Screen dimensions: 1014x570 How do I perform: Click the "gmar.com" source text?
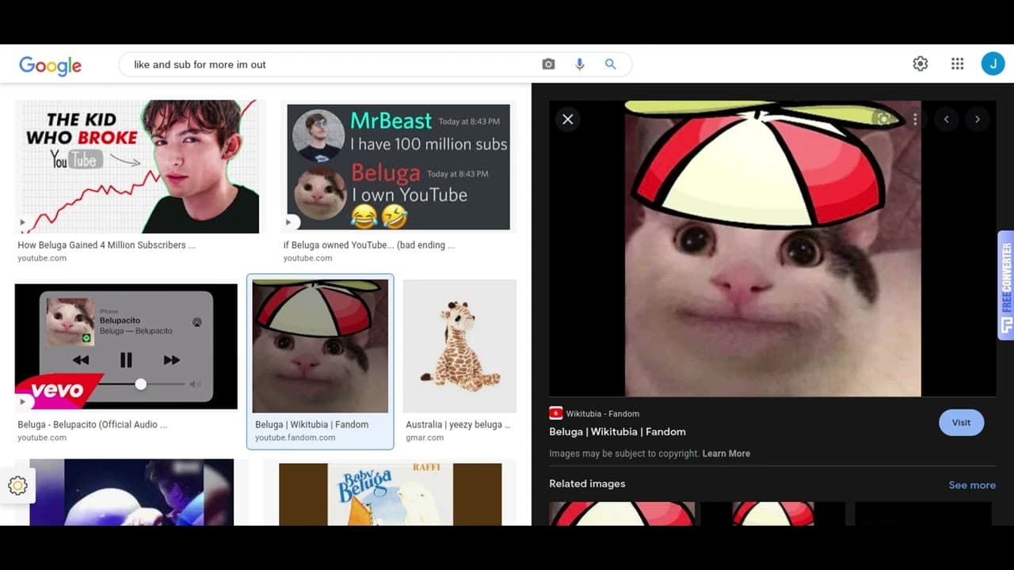pyautogui.click(x=425, y=438)
